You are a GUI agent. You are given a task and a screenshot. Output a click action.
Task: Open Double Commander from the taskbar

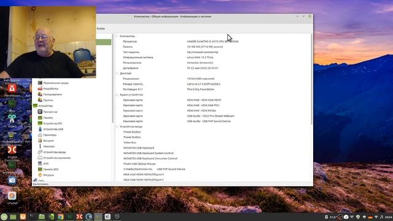coord(79,217)
